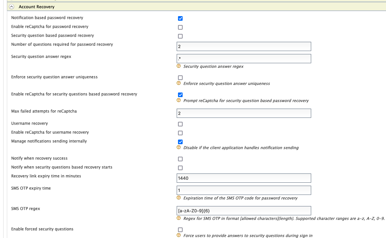Enable Notify when recovery success
Viewport: 386px width, 238px height.
click(180, 159)
